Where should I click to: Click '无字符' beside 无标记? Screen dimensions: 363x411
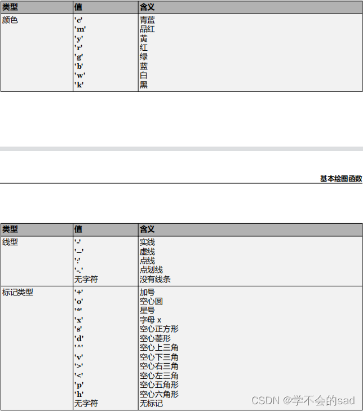tap(86, 404)
